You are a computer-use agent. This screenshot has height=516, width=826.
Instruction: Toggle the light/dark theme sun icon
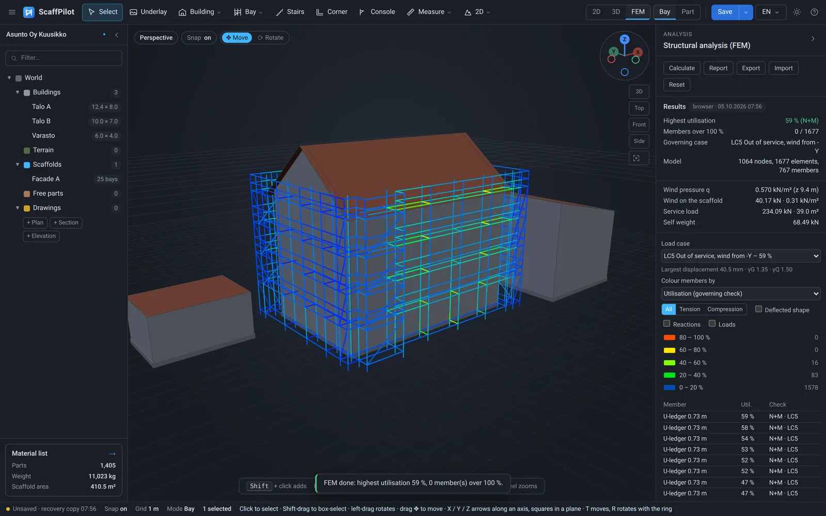pos(797,12)
